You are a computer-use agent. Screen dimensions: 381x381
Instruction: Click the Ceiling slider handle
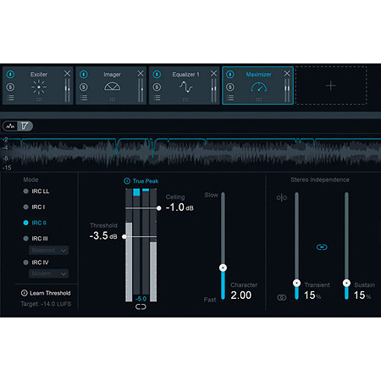click(159, 208)
